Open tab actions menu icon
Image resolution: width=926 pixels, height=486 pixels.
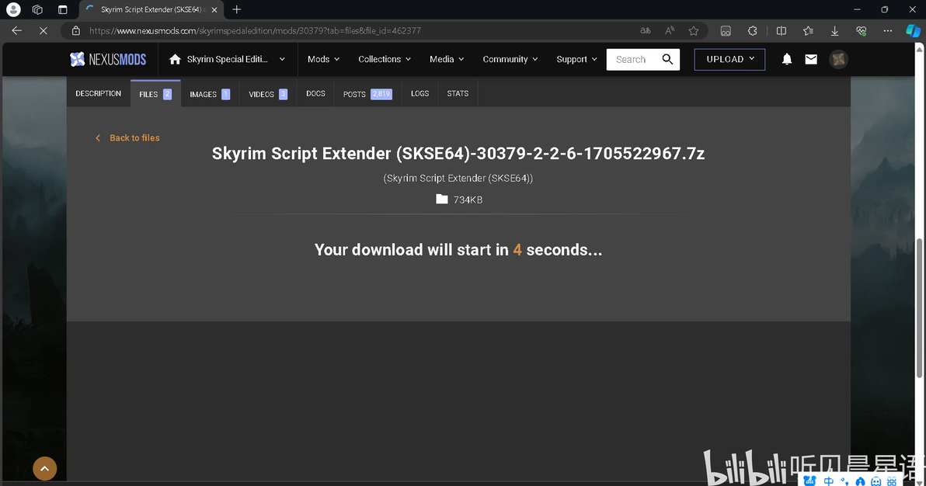63,9
